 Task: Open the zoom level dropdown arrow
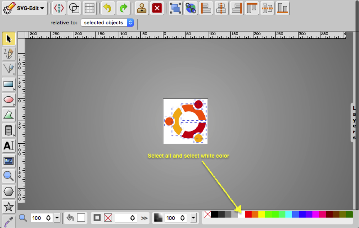click(x=57, y=218)
